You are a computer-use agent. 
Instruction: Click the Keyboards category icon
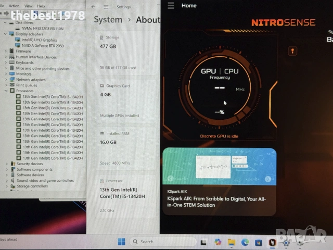[12, 63]
